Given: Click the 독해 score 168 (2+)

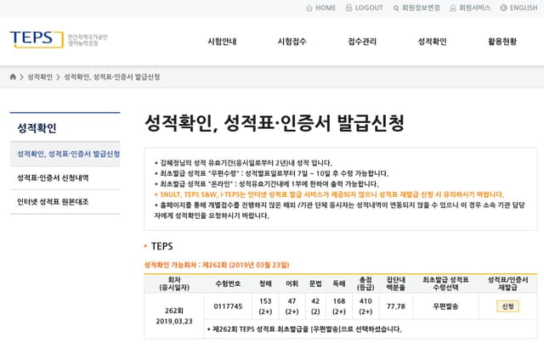Looking at the screenshot, I should [339, 306].
